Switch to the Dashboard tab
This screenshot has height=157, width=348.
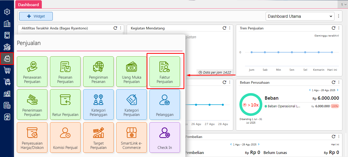(29, 5)
